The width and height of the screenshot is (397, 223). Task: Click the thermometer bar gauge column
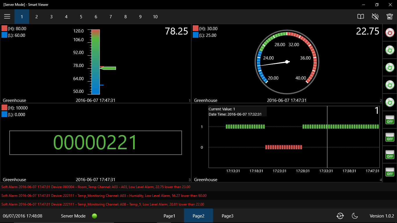96,62
